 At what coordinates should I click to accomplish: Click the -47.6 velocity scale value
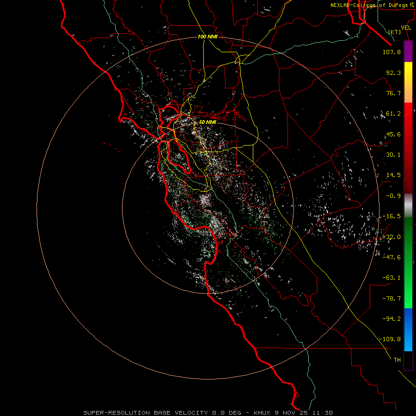tap(392, 257)
